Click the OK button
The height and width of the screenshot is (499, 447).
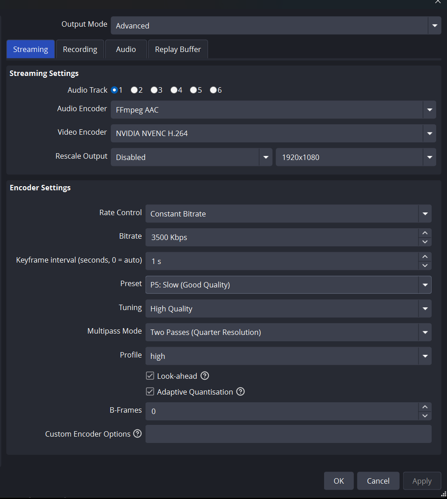click(x=339, y=481)
